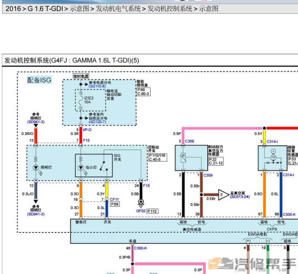Click the GF02 ground point label
The image size is (298, 274).
point(141,211)
